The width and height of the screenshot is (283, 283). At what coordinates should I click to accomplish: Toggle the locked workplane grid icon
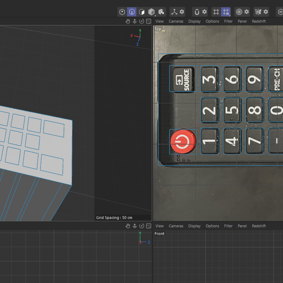tap(226, 11)
